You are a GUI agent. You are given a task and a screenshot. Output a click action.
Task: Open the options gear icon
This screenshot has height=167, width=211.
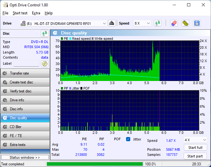pyautogui.click(x=185, y=23)
